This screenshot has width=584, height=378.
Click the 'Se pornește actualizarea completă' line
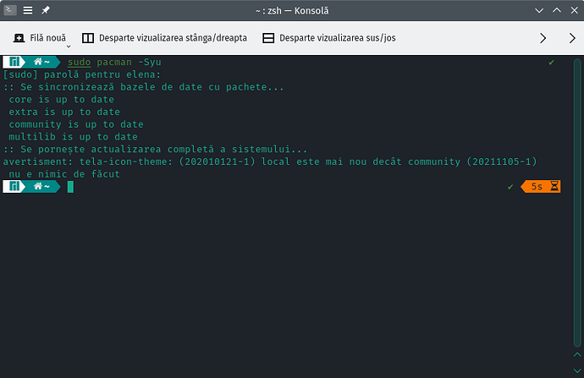[x=156, y=150]
